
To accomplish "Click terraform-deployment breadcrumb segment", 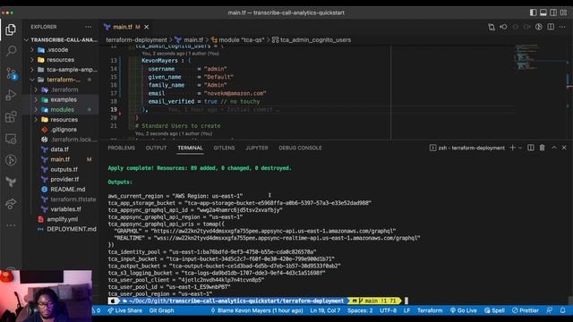I will 136,39.
